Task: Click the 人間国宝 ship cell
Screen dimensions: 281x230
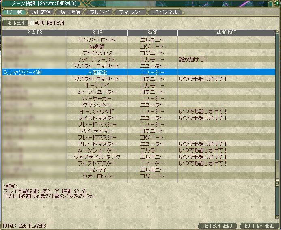Action: pos(97,72)
